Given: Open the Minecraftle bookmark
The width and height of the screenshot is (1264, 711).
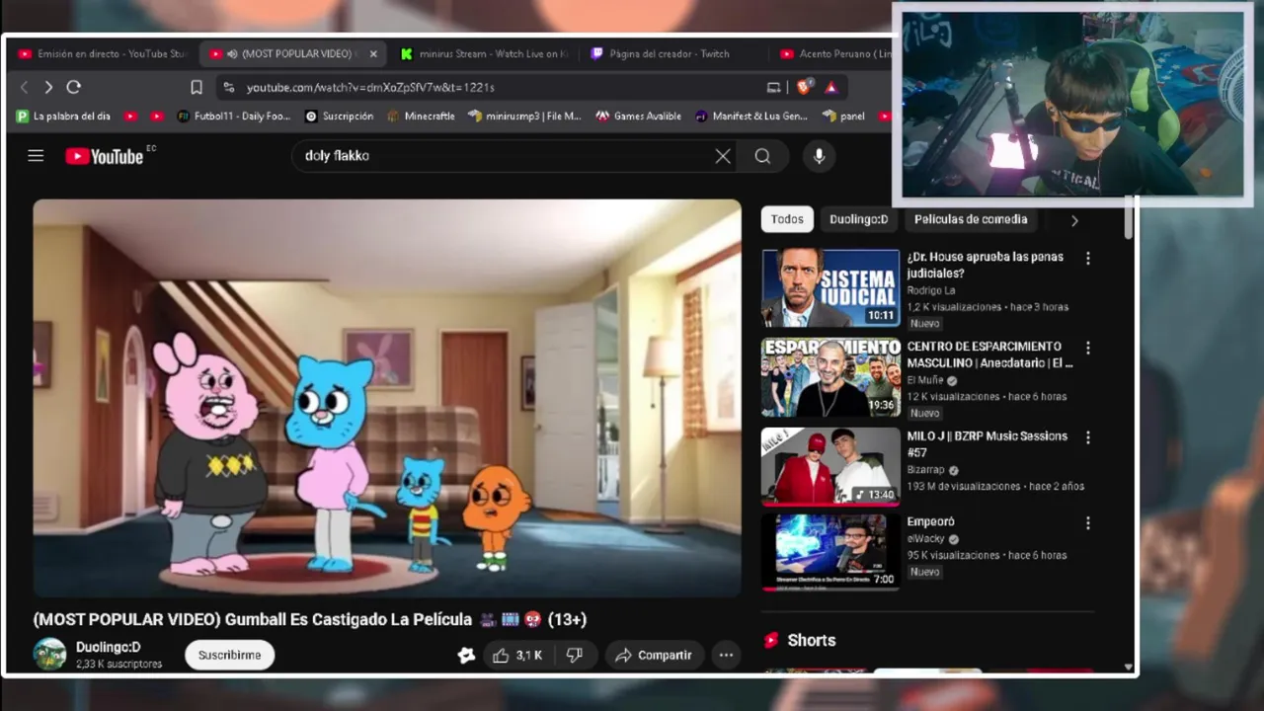Looking at the screenshot, I should (x=422, y=116).
